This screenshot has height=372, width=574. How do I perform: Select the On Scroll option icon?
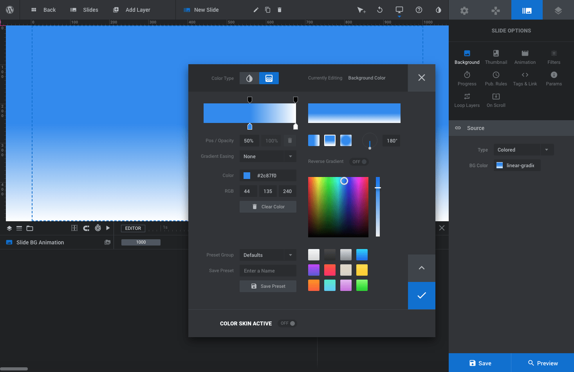[496, 100]
